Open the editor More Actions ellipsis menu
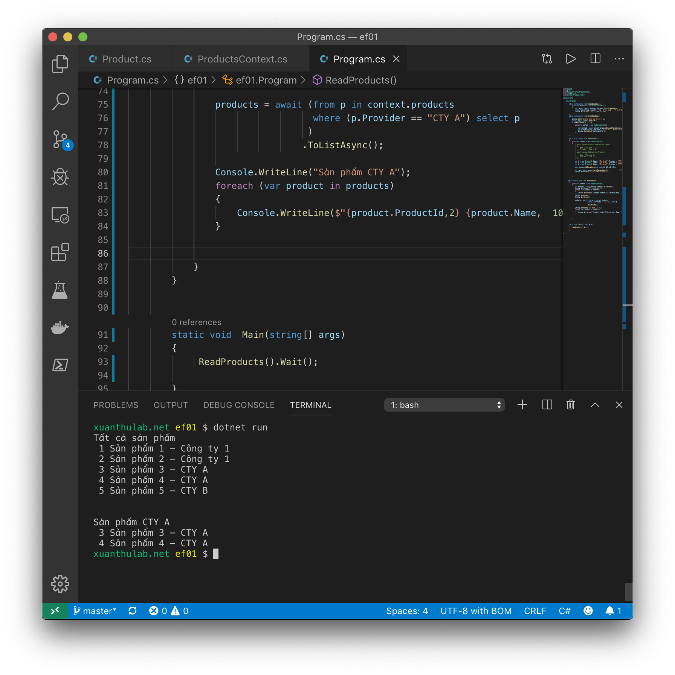Screen dimensions: 675x675 pos(619,59)
